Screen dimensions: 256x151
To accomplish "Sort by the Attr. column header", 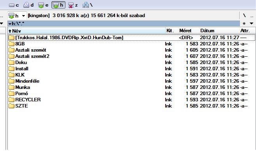I will (x=247, y=31).
